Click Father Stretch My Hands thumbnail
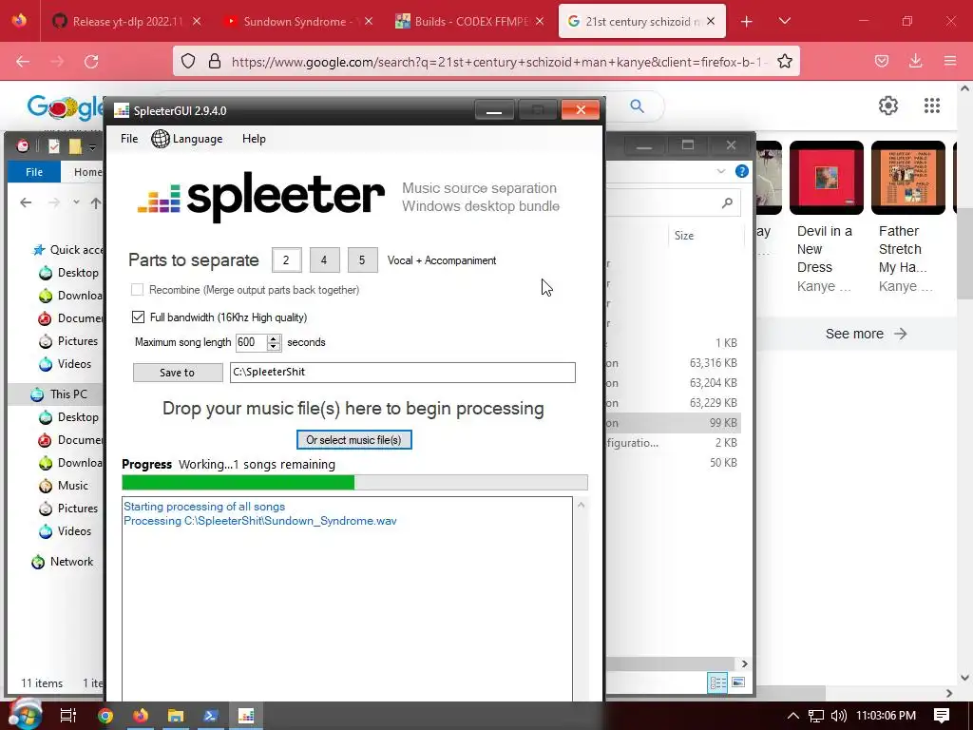The height and width of the screenshot is (730, 973). tap(907, 178)
